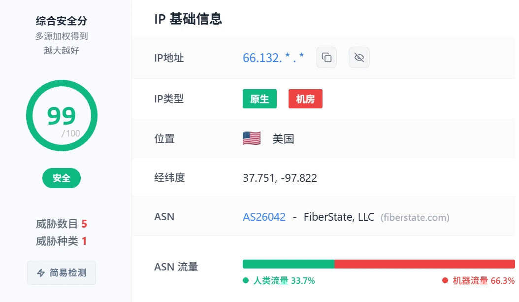Select the red 机房 IP type tag
519x302 pixels.
click(305, 99)
